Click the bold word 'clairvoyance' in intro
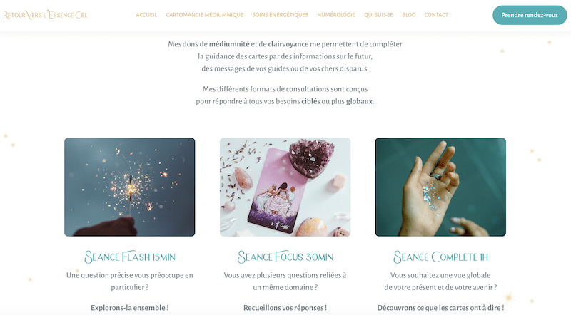This screenshot has height=315, width=571. coord(288,44)
